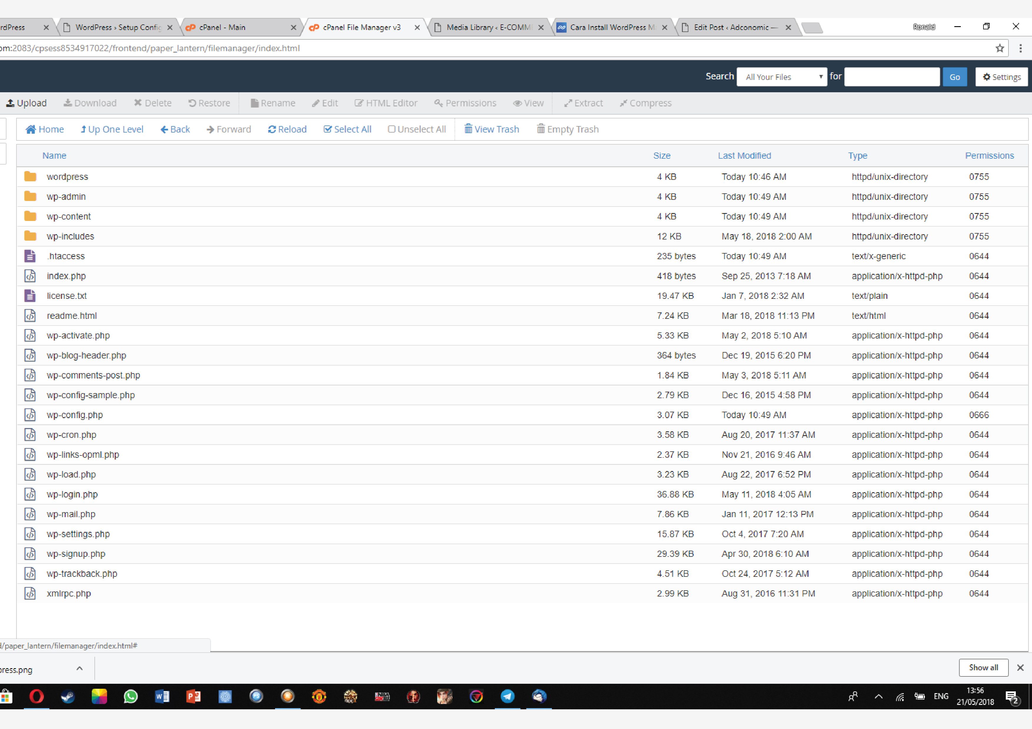Viewport: 1032px width, 729px height.
Task: Click Unselect All
Action: tap(417, 129)
